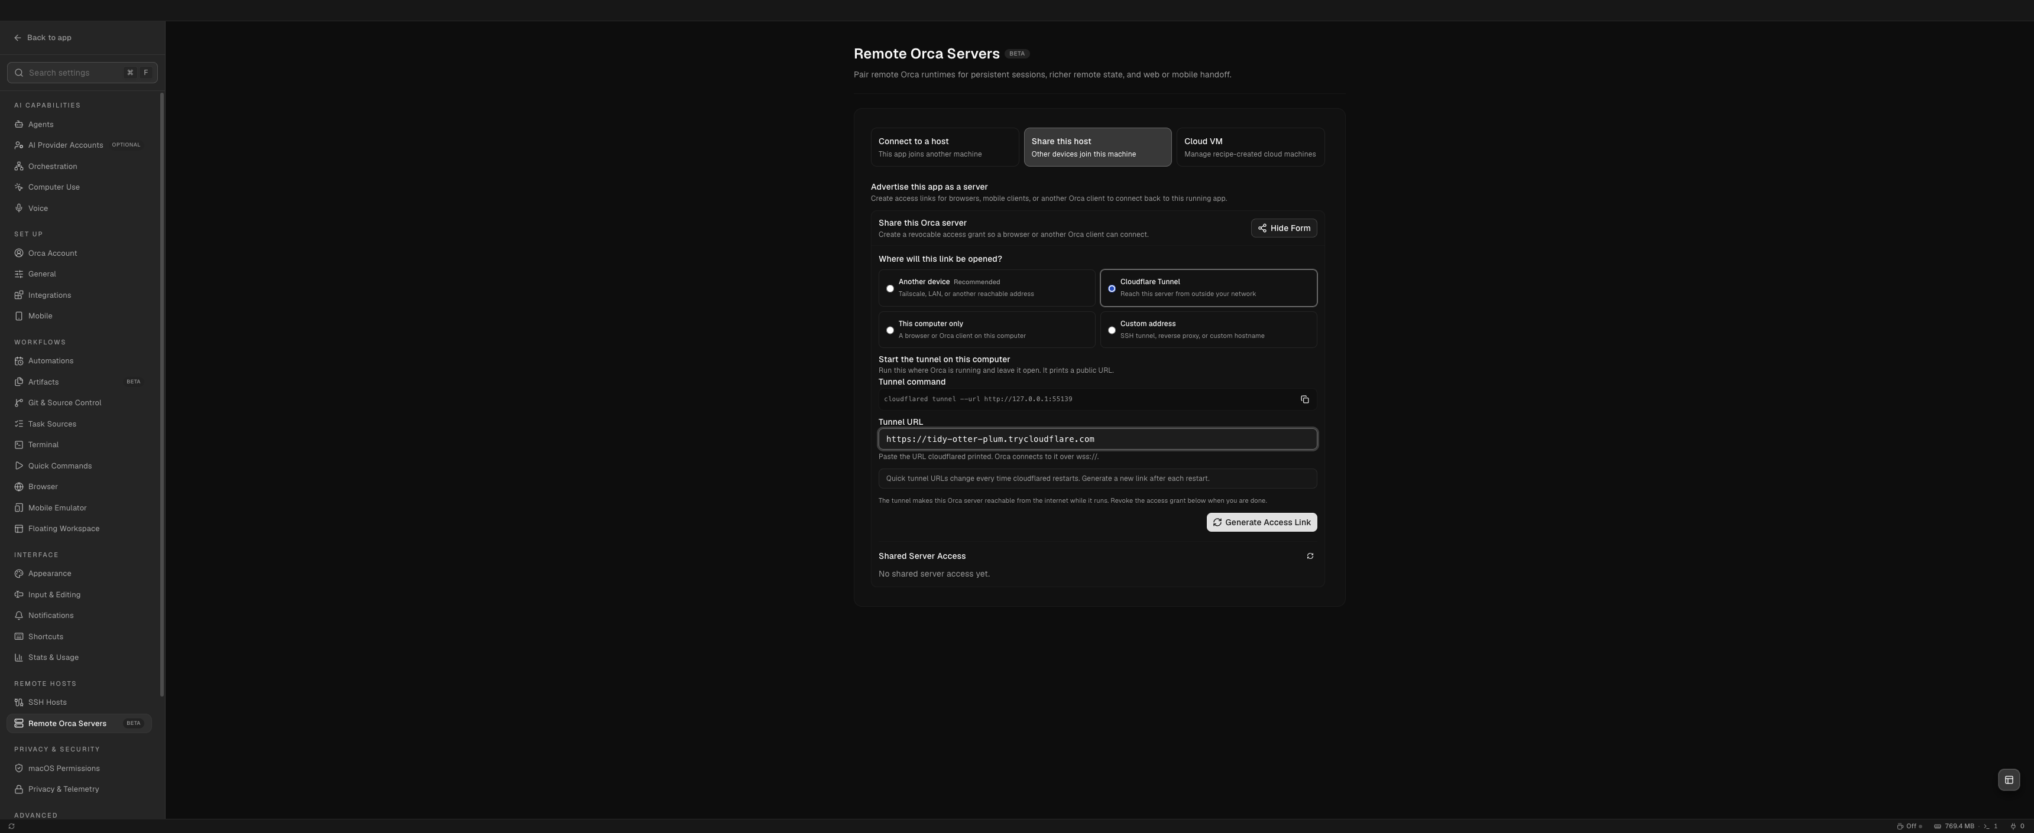
Task: Open Quick Commands settings
Action: (79, 466)
